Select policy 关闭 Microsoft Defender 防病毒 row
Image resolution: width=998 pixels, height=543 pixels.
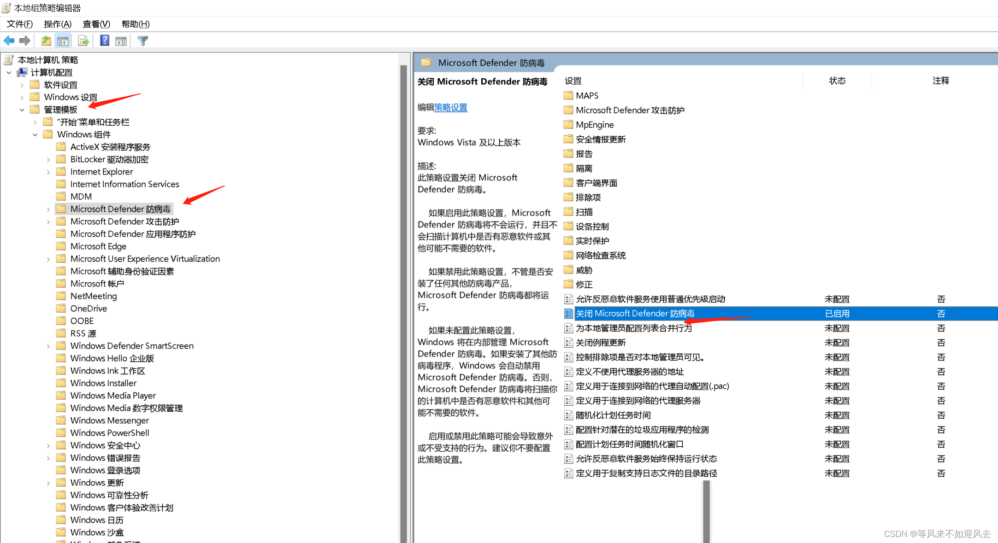(780, 314)
